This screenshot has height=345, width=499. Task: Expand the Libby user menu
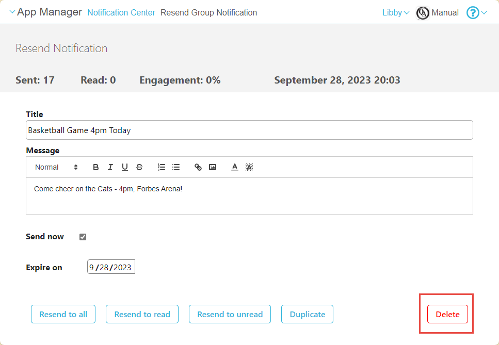point(396,12)
